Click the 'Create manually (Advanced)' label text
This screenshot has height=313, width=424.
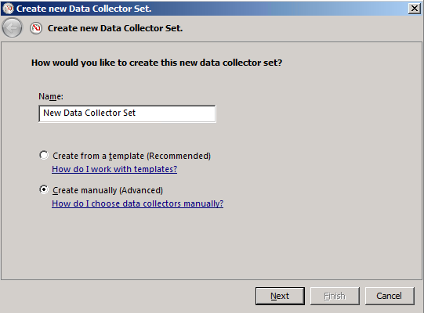pos(107,190)
